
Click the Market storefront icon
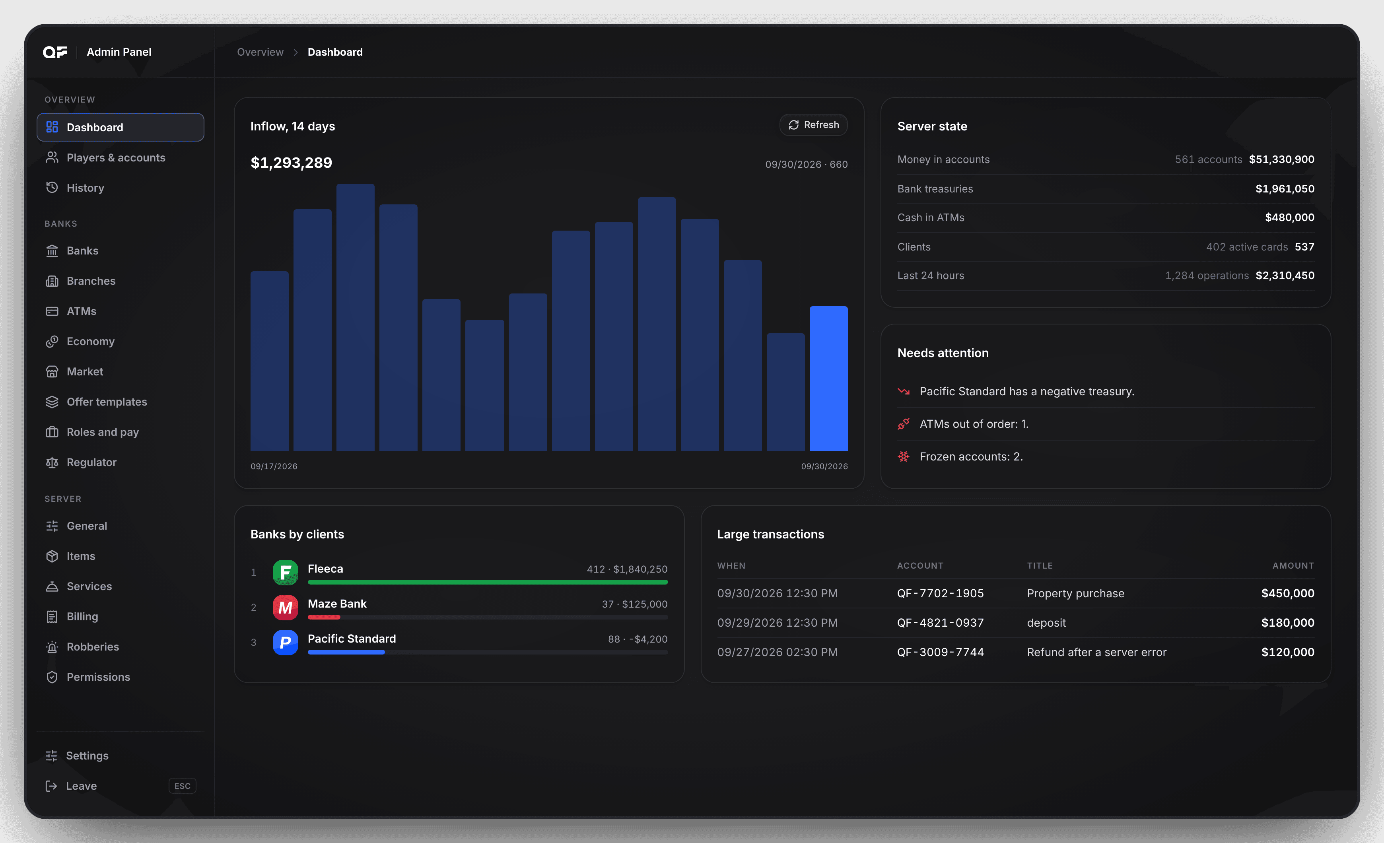52,371
